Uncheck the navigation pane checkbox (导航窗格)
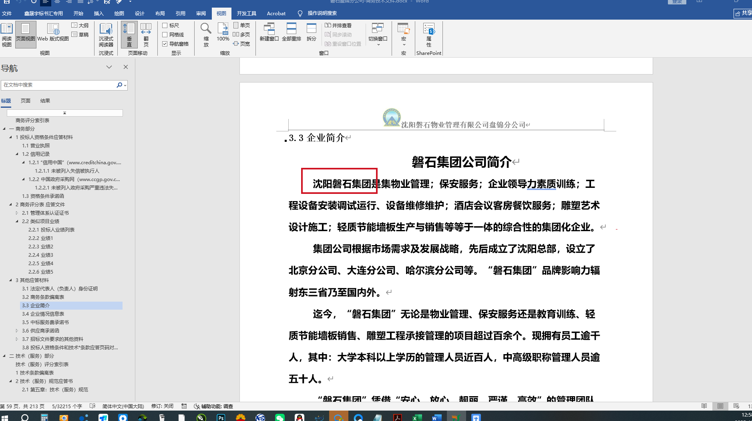 coord(165,44)
